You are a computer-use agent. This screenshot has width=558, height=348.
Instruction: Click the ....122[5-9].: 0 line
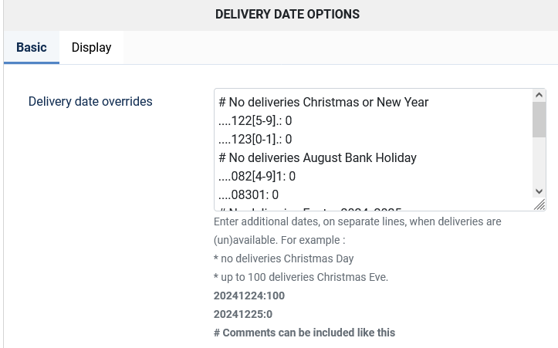pyautogui.click(x=255, y=120)
